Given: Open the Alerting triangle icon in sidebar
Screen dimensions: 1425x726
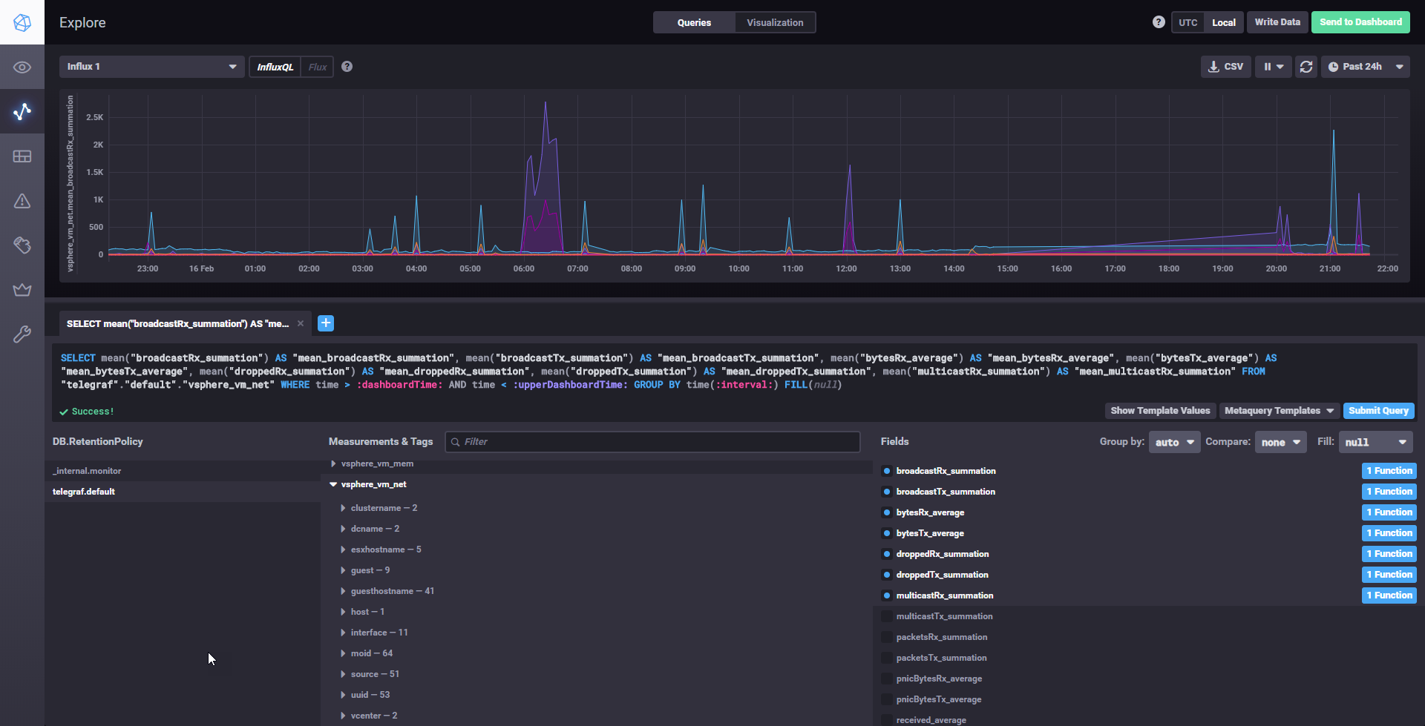Looking at the screenshot, I should tap(22, 201).
